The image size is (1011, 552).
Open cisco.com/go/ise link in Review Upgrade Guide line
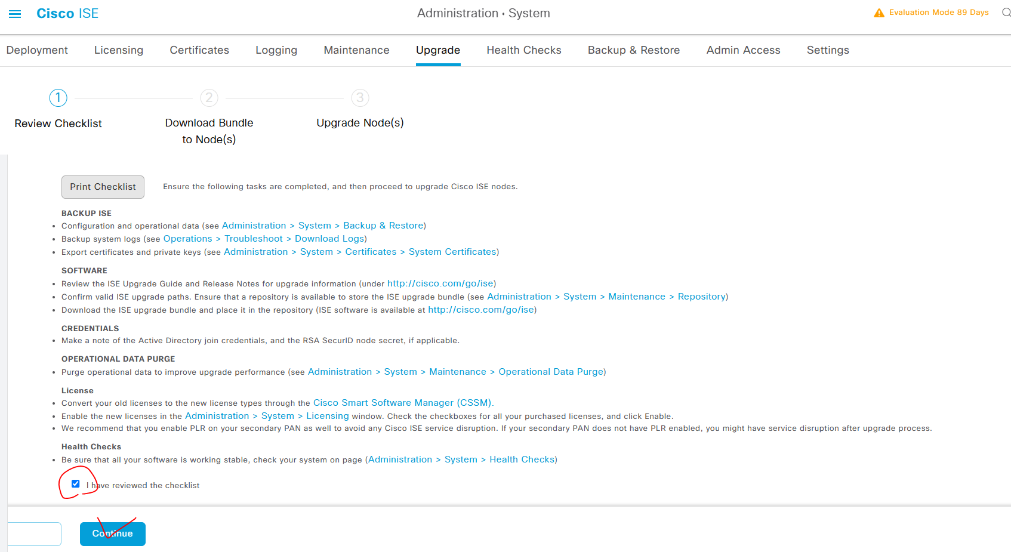pos(440,283)
